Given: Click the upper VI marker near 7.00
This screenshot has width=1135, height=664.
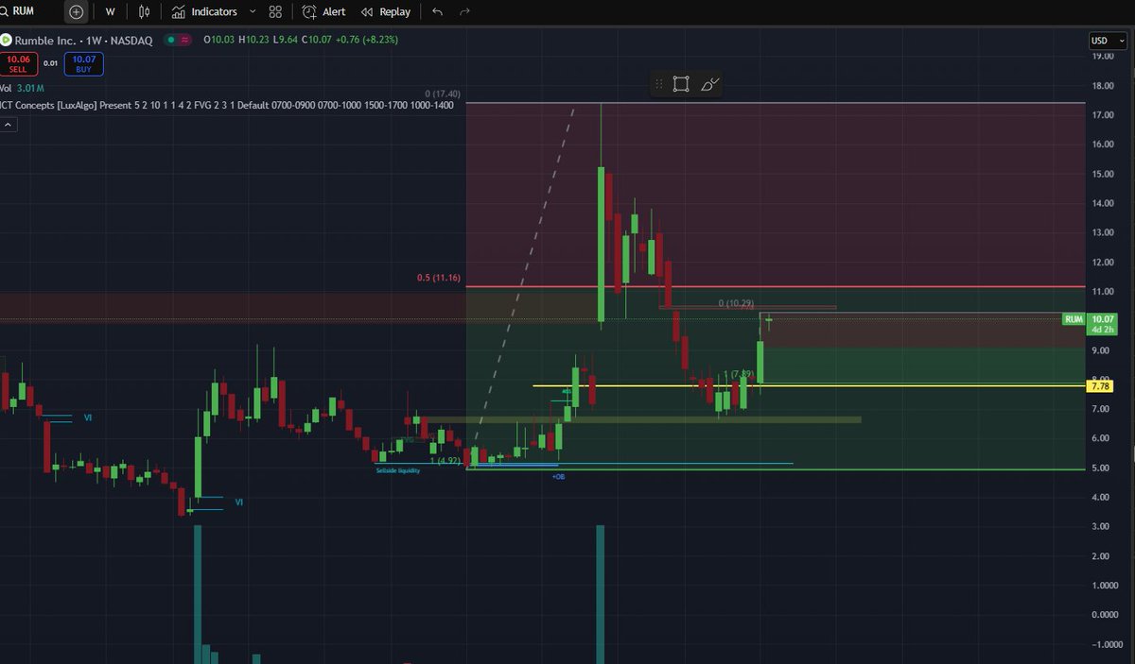Looking at the screenshot, I should 87,417.
